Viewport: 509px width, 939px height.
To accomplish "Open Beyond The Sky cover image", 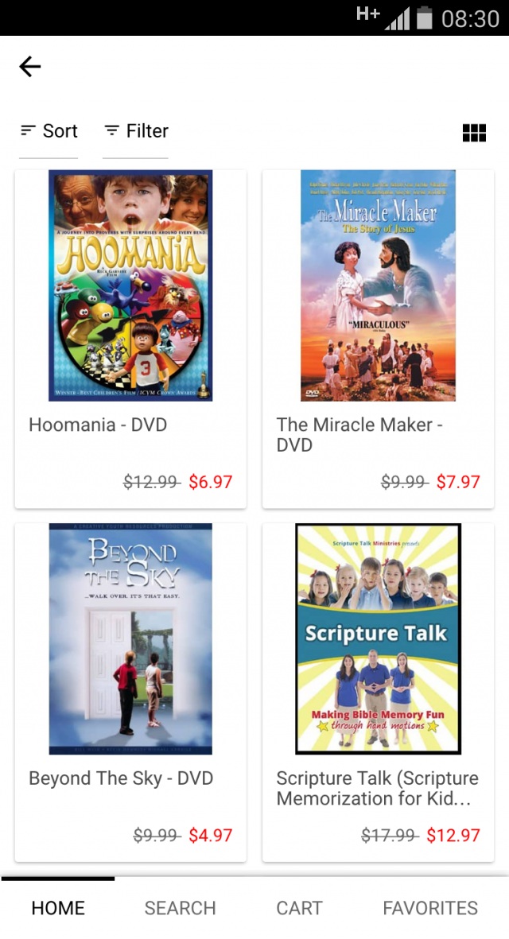I will [130, 639].
